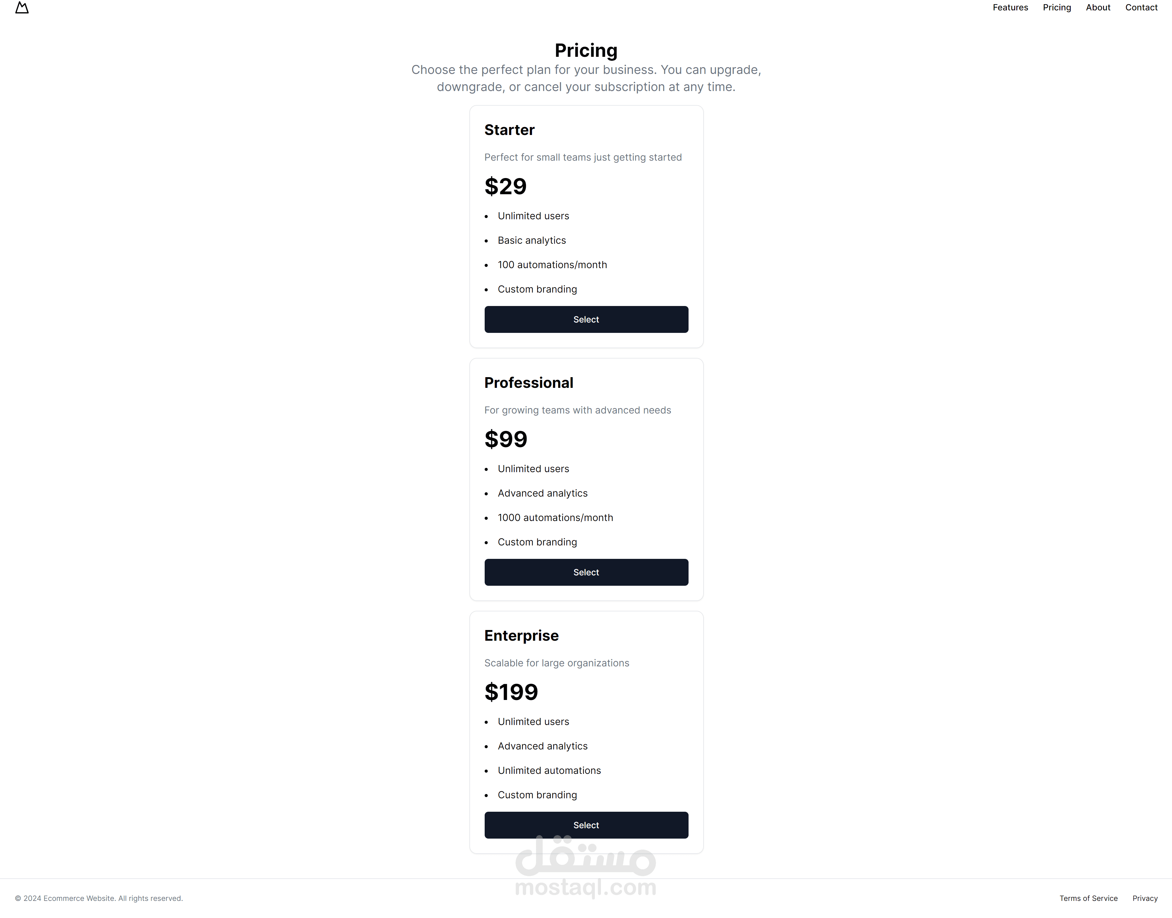Open the Terms of Service link
The image size is (1172, 918).
1088,898
